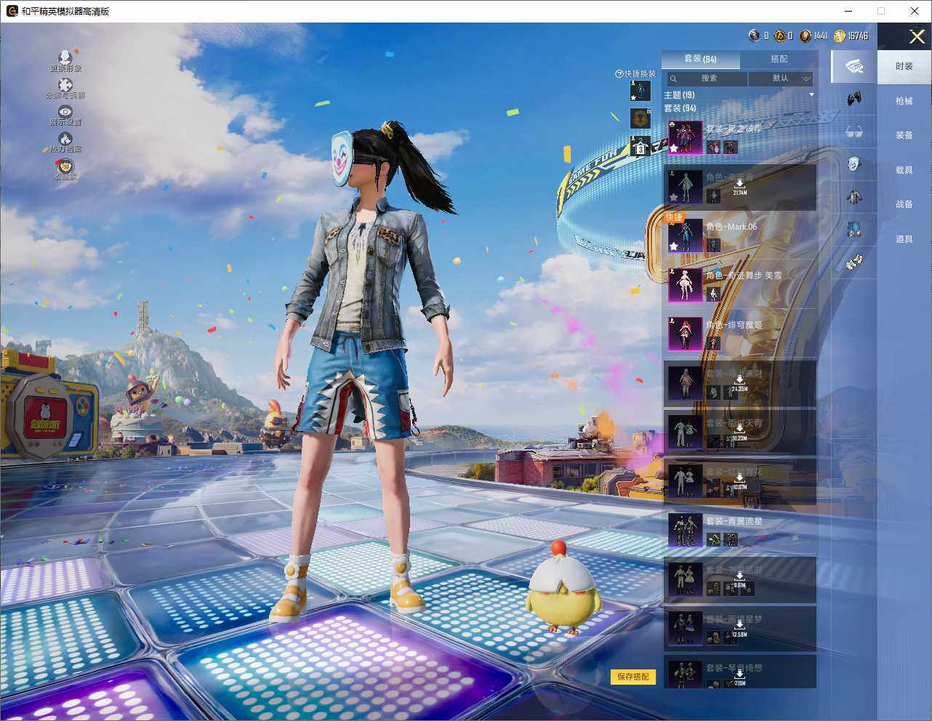The width and height of the screenshot is (932, 721).
Task: Click the 套装-星之彼岸 title text
Action: 734,128
